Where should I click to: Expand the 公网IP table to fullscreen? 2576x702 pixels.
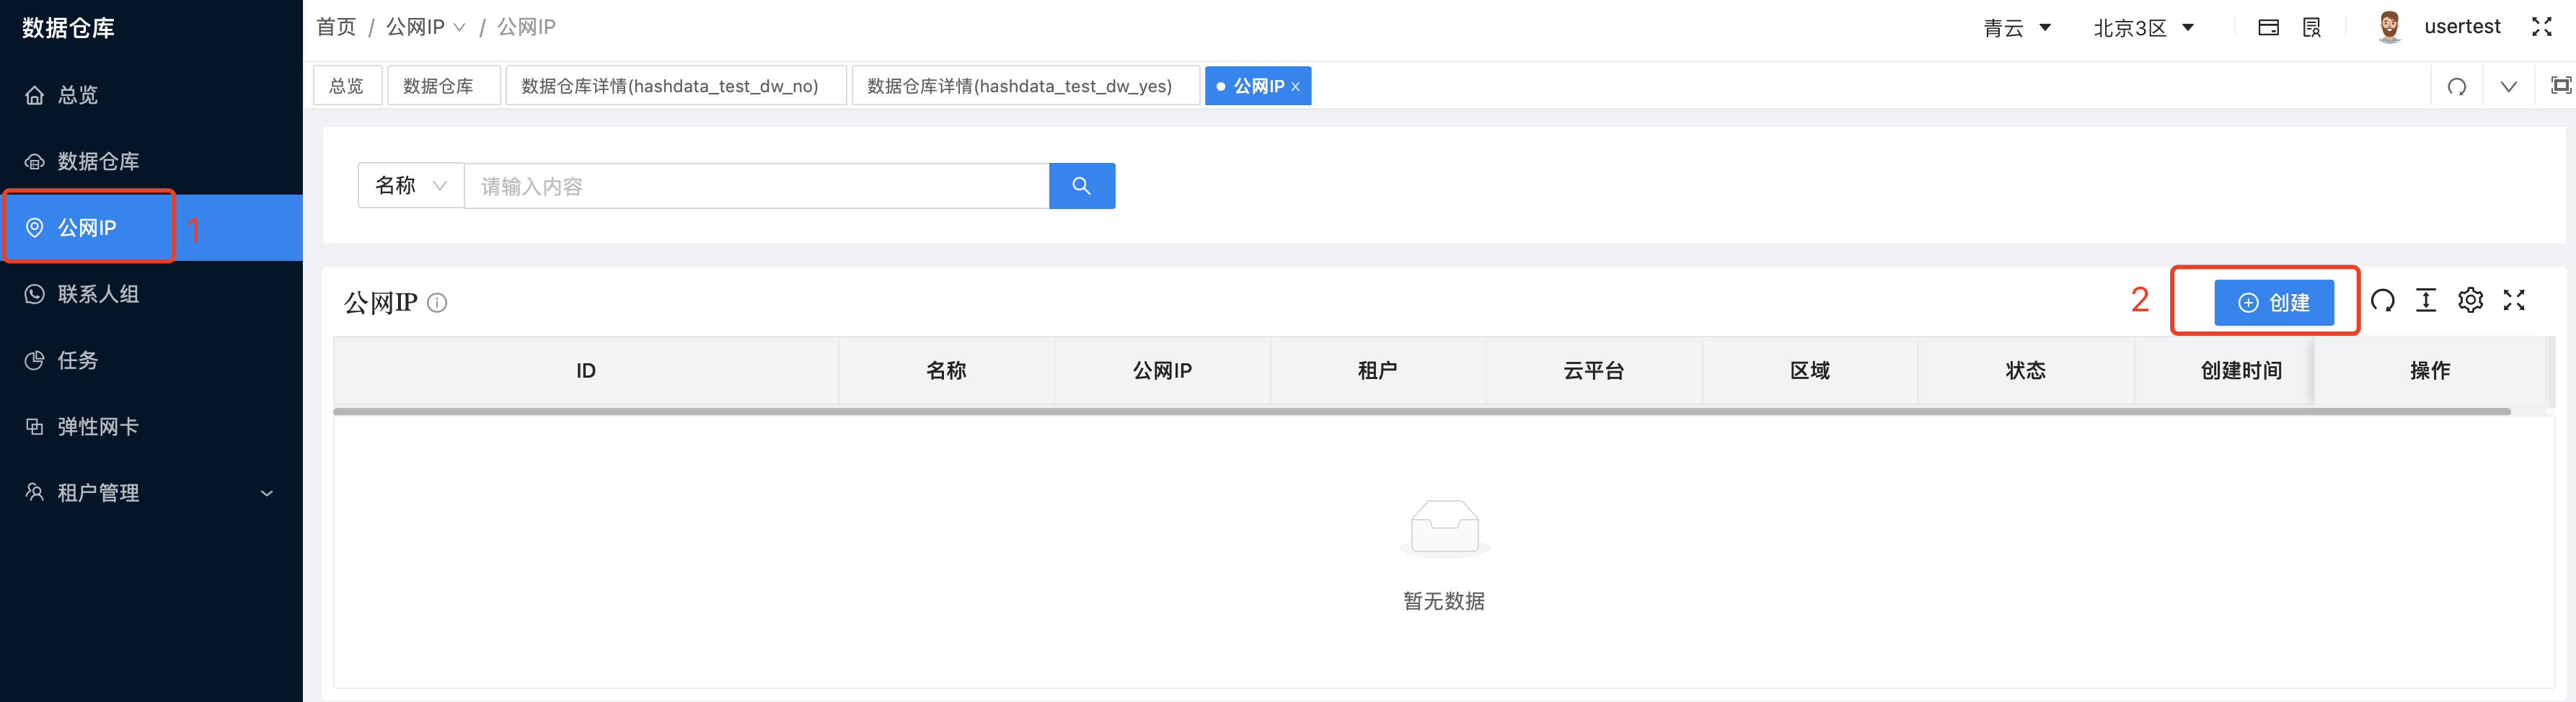2514,300
